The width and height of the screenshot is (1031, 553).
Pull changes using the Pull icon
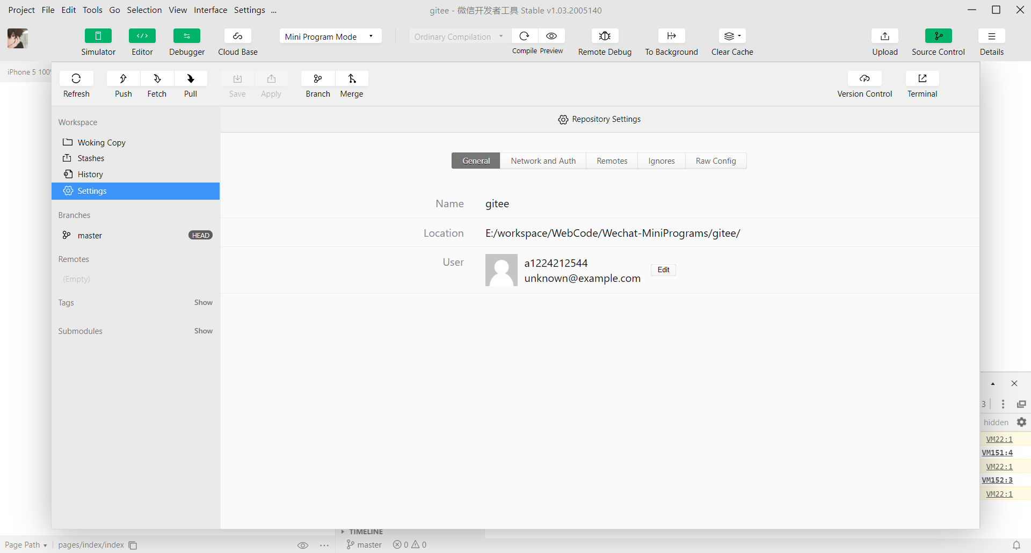click(191, 79)
